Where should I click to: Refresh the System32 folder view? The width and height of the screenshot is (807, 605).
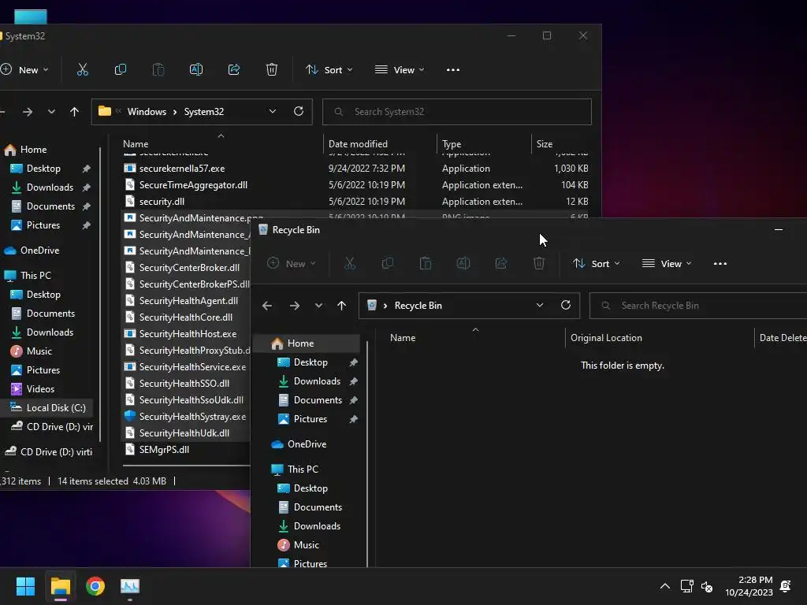pos(299,111)
